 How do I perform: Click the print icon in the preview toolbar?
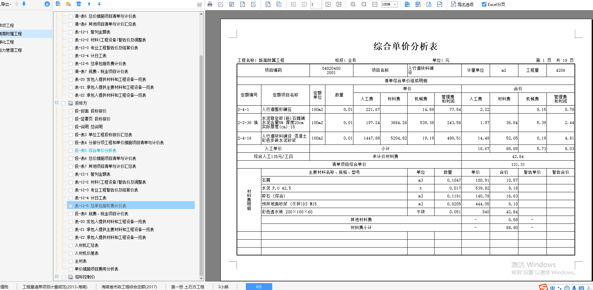tap(210, 4)
